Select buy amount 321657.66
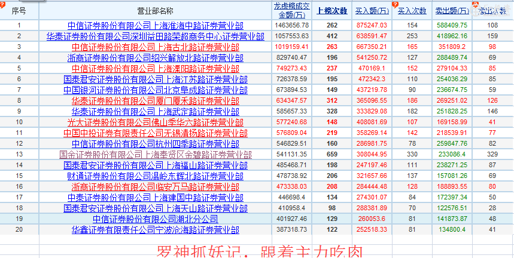This screenshot has width=514, height=258. pos(372,176)
